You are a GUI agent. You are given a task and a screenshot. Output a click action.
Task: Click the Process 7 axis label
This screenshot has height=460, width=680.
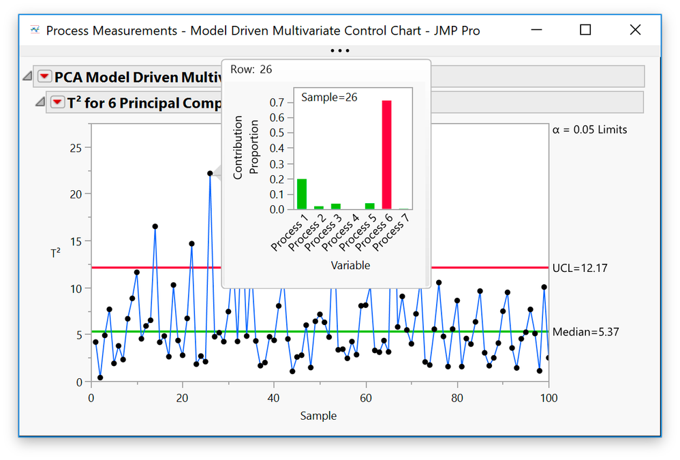coord(391,233)
